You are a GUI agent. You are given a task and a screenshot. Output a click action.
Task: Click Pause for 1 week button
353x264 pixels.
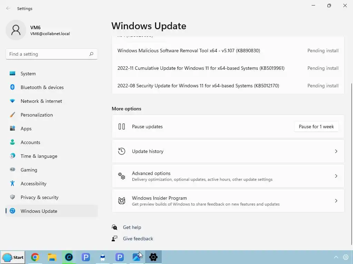point(316,126)
